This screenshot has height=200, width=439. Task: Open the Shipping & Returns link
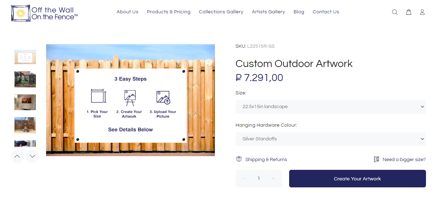[x=266, y=160]
